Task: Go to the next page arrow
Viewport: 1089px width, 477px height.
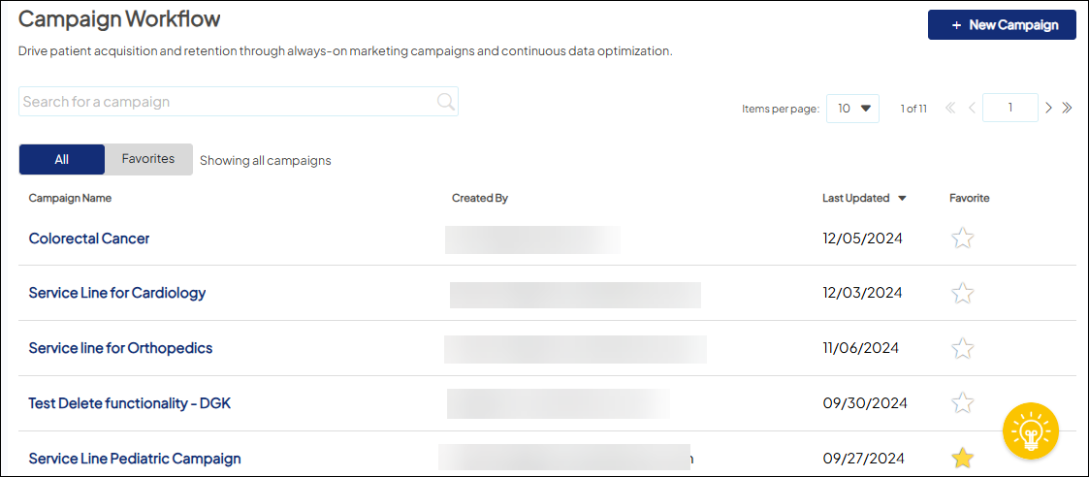Action: 1048,109
